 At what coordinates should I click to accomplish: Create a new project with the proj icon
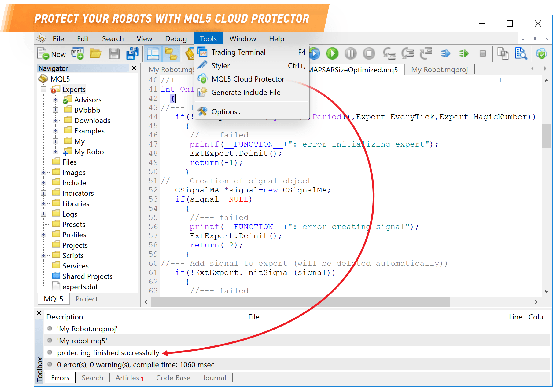tap(78, 53)
